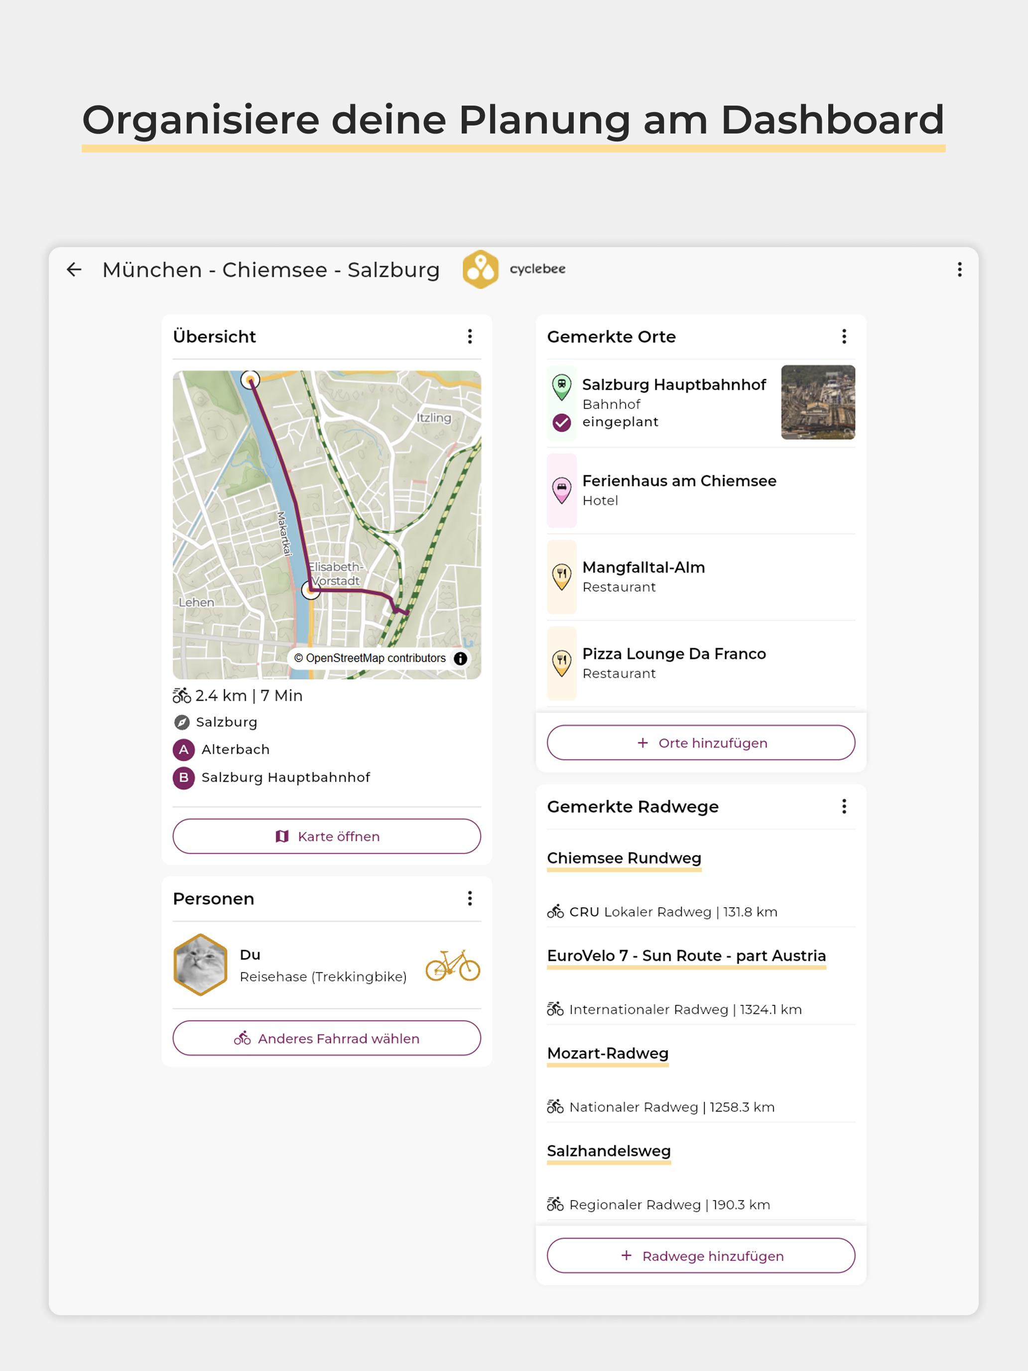Click the route overview map
This screenshot has width=1028, height=1371.
tap(327, 525)
